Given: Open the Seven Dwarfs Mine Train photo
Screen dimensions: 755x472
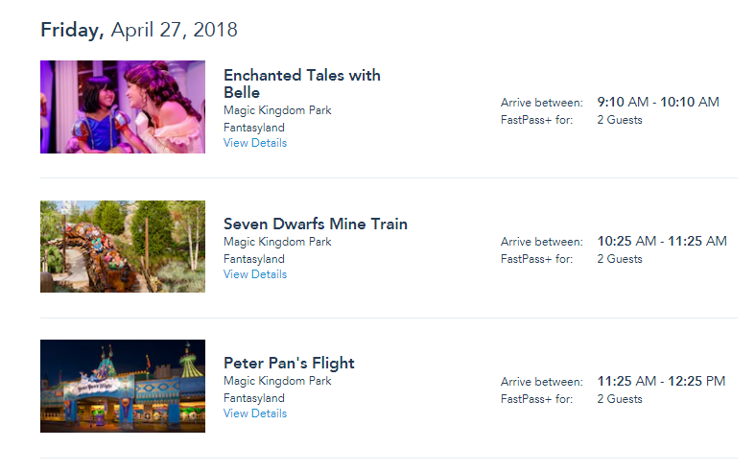Looking at the screenshot, I should (x=123, y=247).
